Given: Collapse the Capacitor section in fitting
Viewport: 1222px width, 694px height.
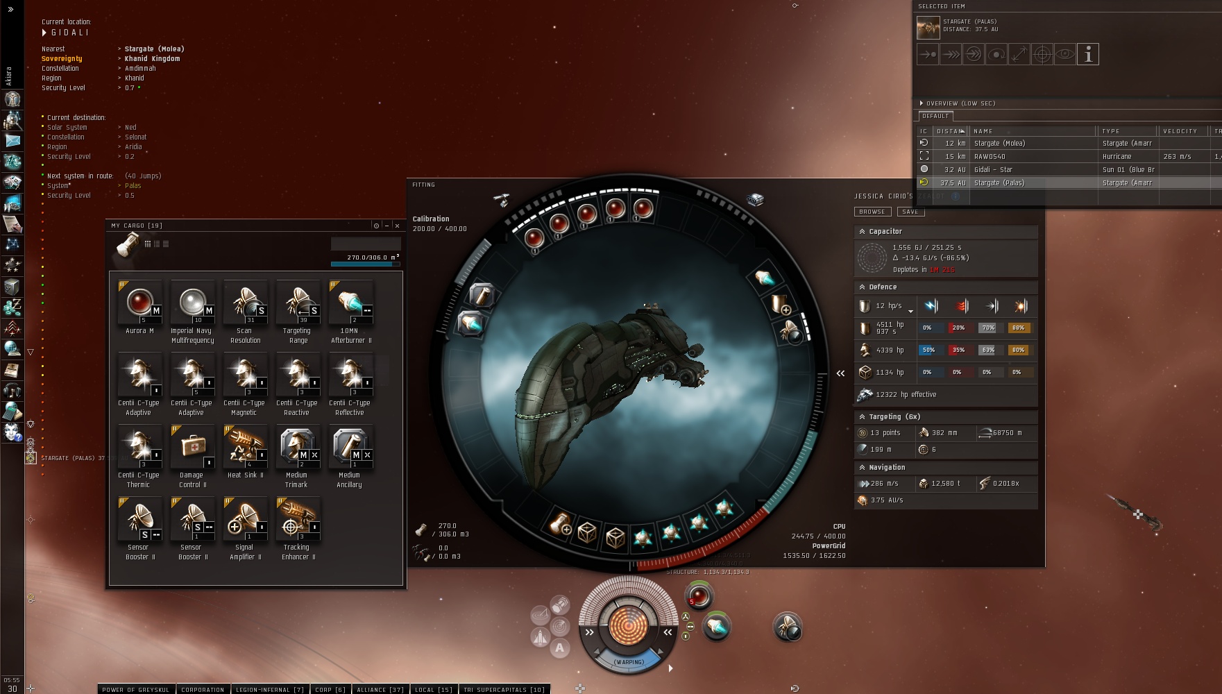Looking at the screenshot, I should coord(862,232).
